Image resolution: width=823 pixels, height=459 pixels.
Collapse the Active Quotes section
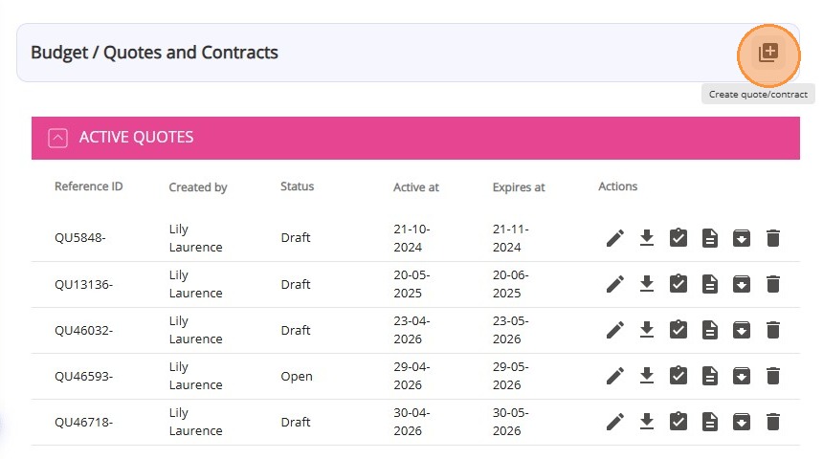tap(57, 138)
